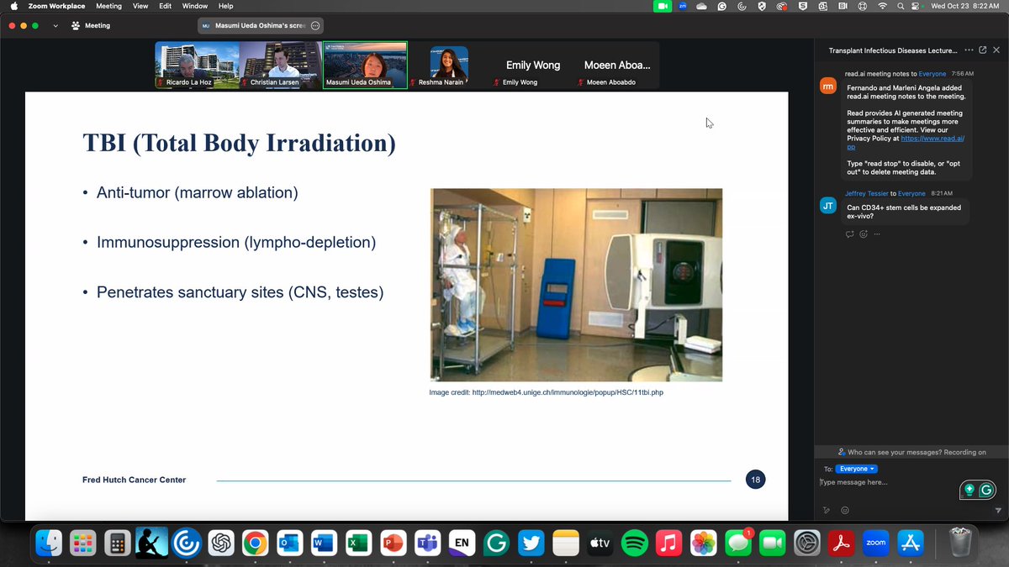Click the Grammarly lightbulb suggestion icon

coord(969,490)
